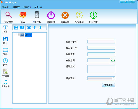Click the film-strip program icon in tree toolbar

(16, 28)
